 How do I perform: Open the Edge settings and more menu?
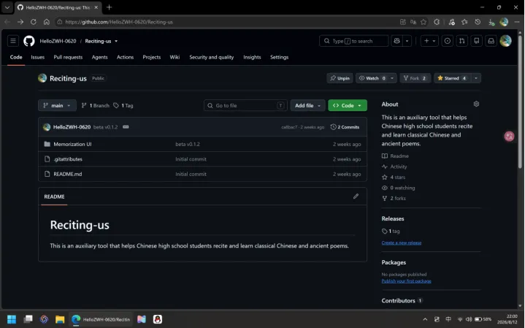pyautogui.click(x=517, y=22)
